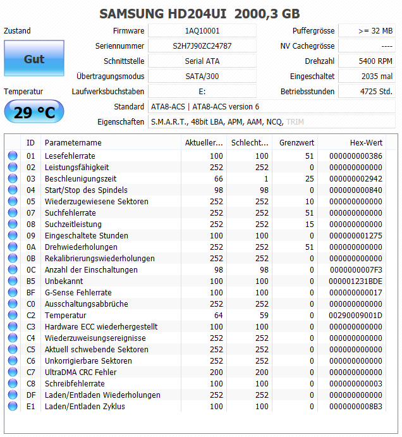Click the status orb for Leistungsfähigkeit
The width and height of the screenshot is (402, 437).
click(13, 167)
